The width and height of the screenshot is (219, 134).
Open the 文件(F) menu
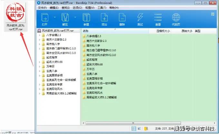click(x=42, y=8)
